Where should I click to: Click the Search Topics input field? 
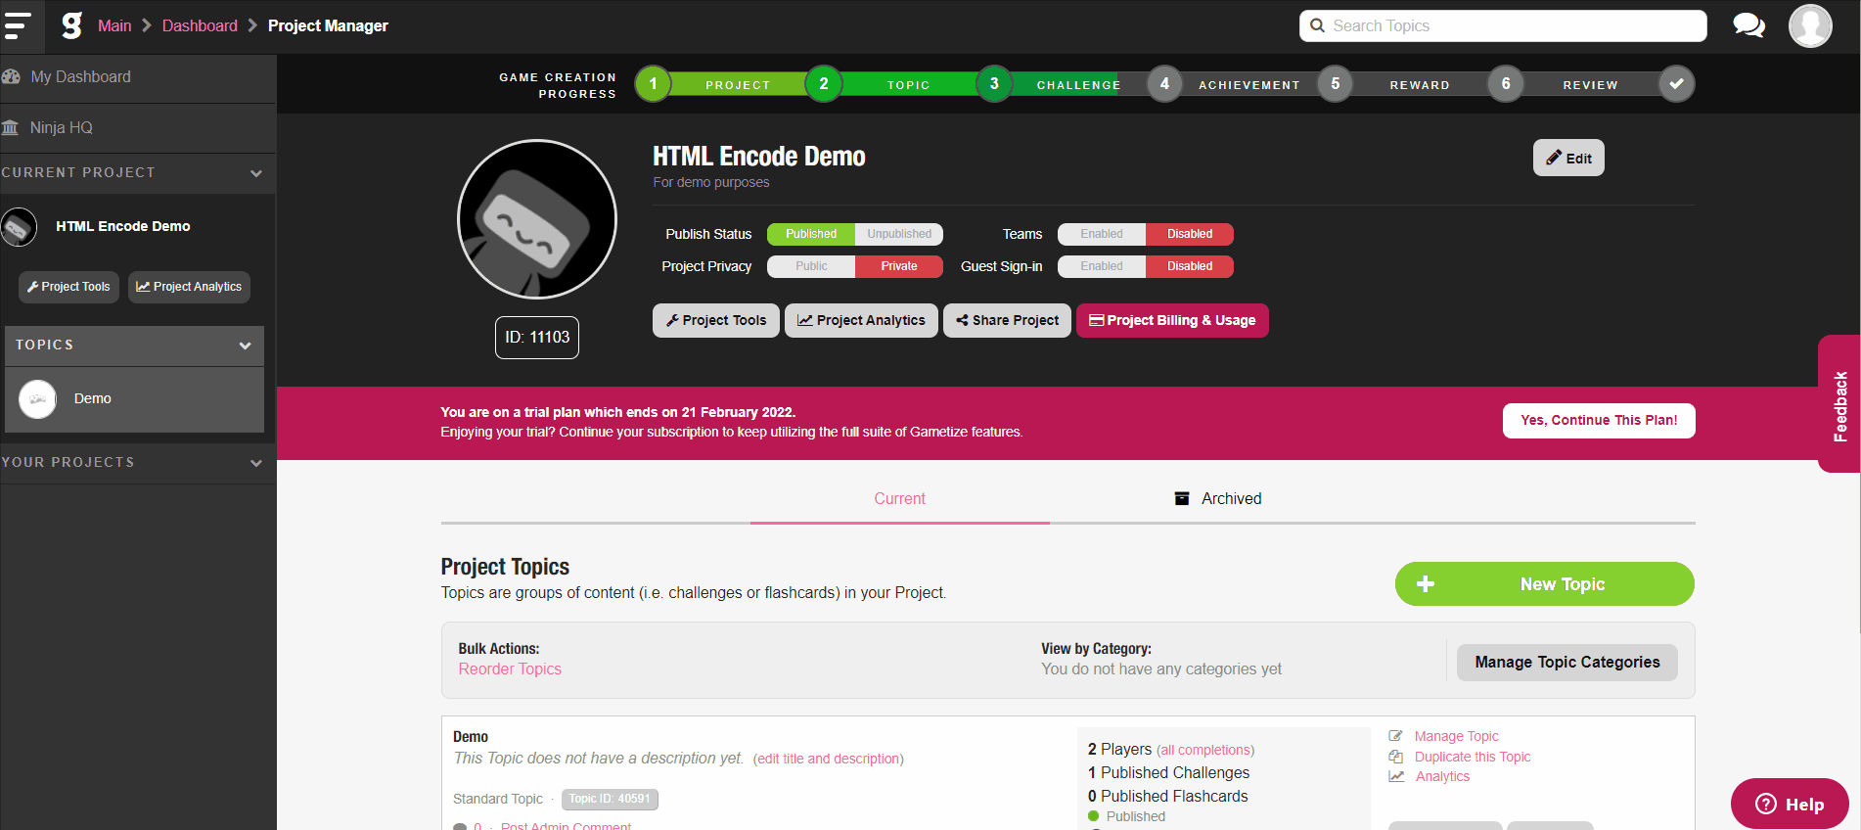pyautogui.click(x=1503, y=25)
